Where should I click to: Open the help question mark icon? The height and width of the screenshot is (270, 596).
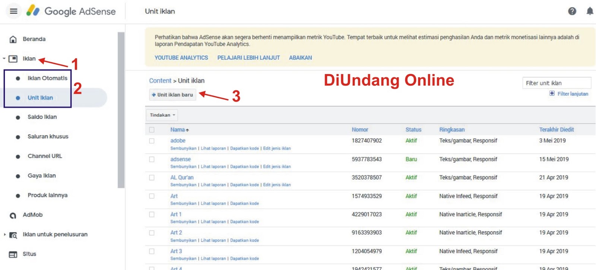[x=572, y=11]
